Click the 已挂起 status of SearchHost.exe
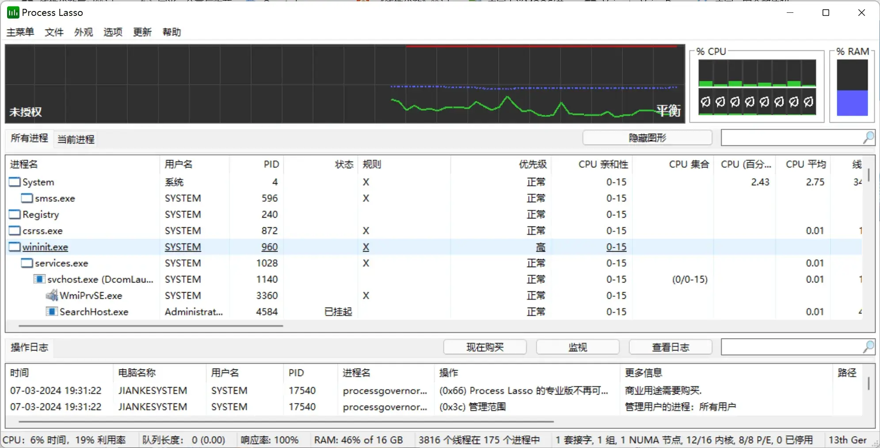The width and height of the screenshot is (880, 448). (x=338, y=312)
